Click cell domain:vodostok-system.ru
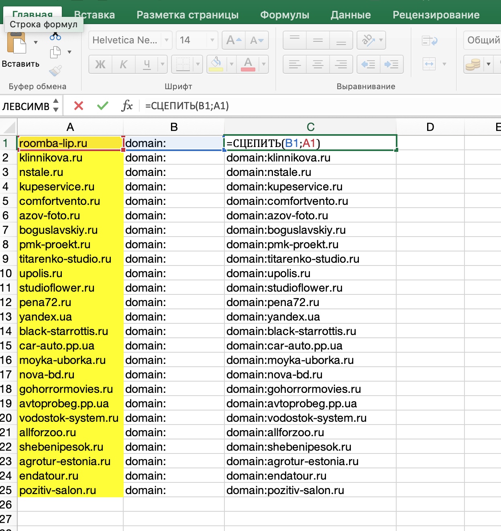 tap(310, 418)
